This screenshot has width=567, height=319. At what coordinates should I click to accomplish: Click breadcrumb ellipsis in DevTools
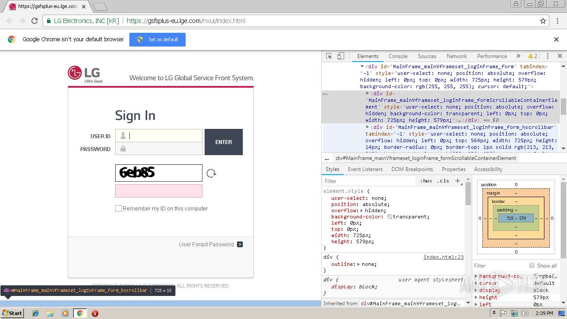tap(327, 158)
